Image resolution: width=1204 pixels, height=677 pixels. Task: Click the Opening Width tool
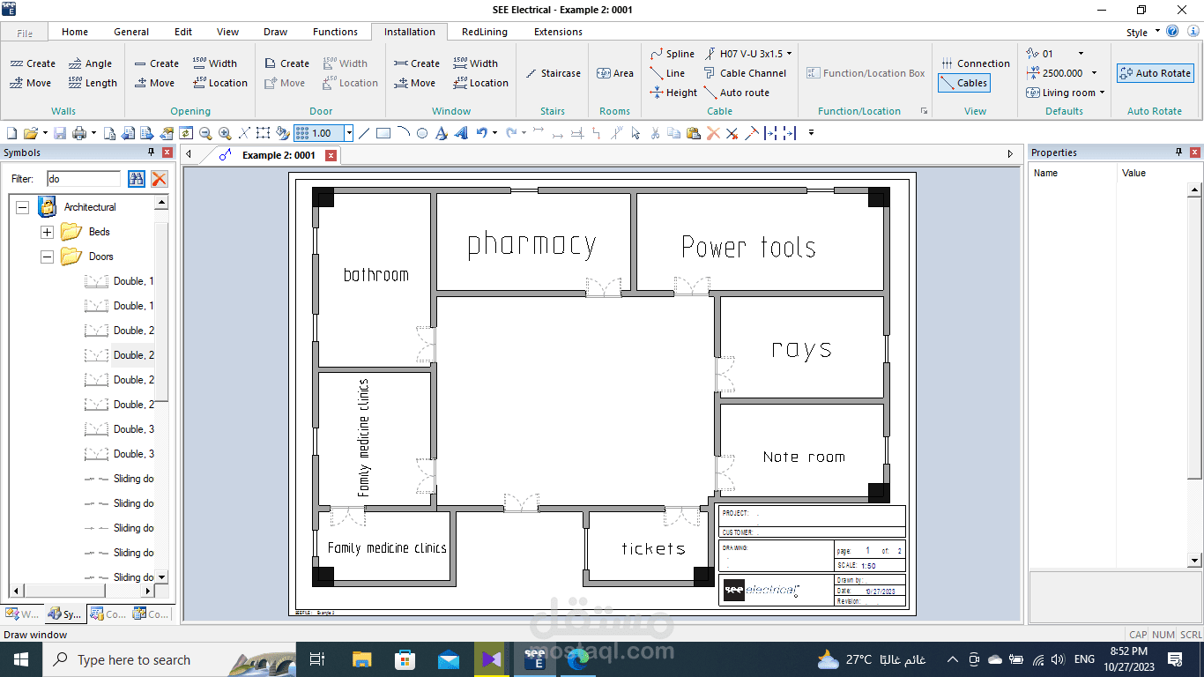coord(214,63)
